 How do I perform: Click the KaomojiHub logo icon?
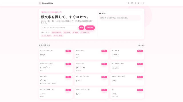[40, 3]
